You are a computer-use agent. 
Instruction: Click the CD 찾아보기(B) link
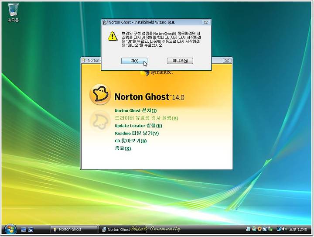click(x=130, y=141)
